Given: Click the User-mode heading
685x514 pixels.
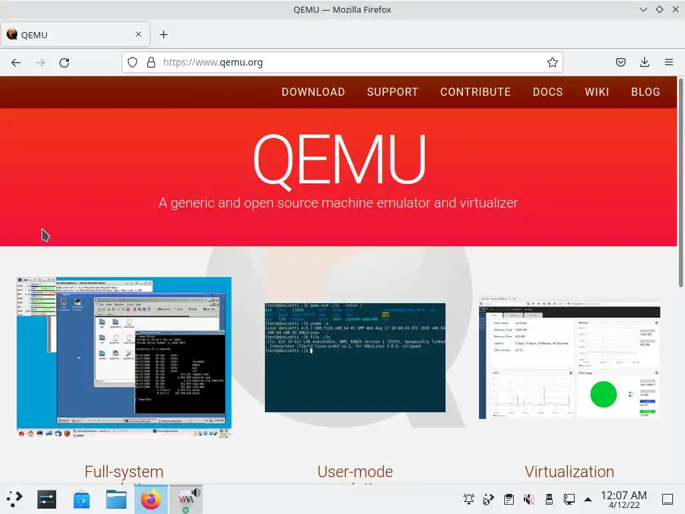Looking at the screenshot, I should (x=355, y=472).
